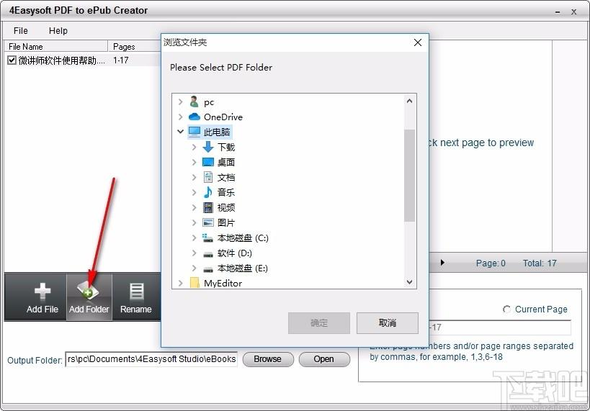
Task: Select the 本地磁盘 (C:) drive icon
Action: tap(207, 238)
